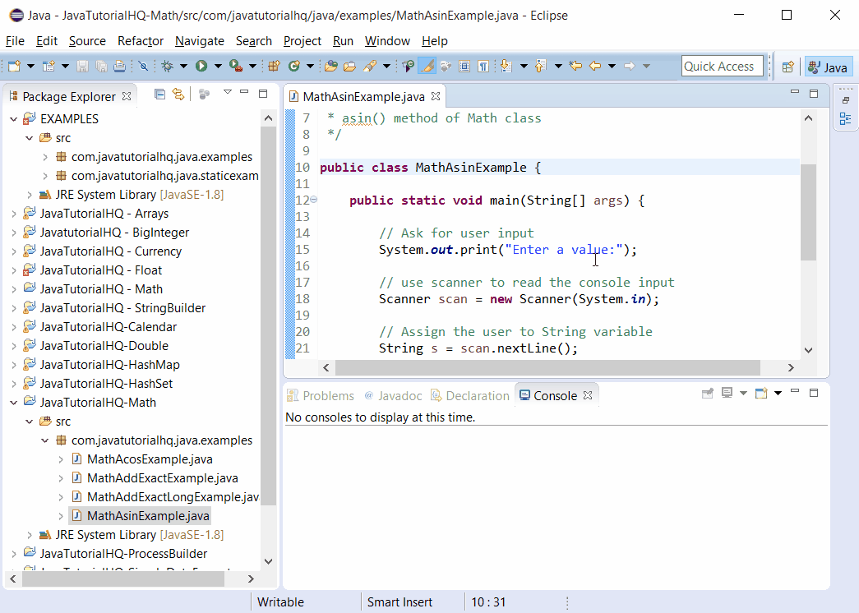Screen dimensions: 859x613
Task: Open the Navigate menu
Action: 200,41
